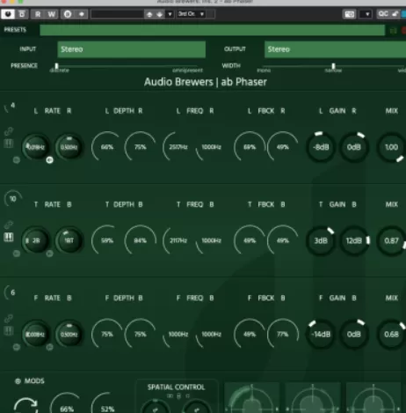This screenshot has width=406, height=413.
Task: Toggle tempo sync keys icon in F/B row
Action: point(9,331)
